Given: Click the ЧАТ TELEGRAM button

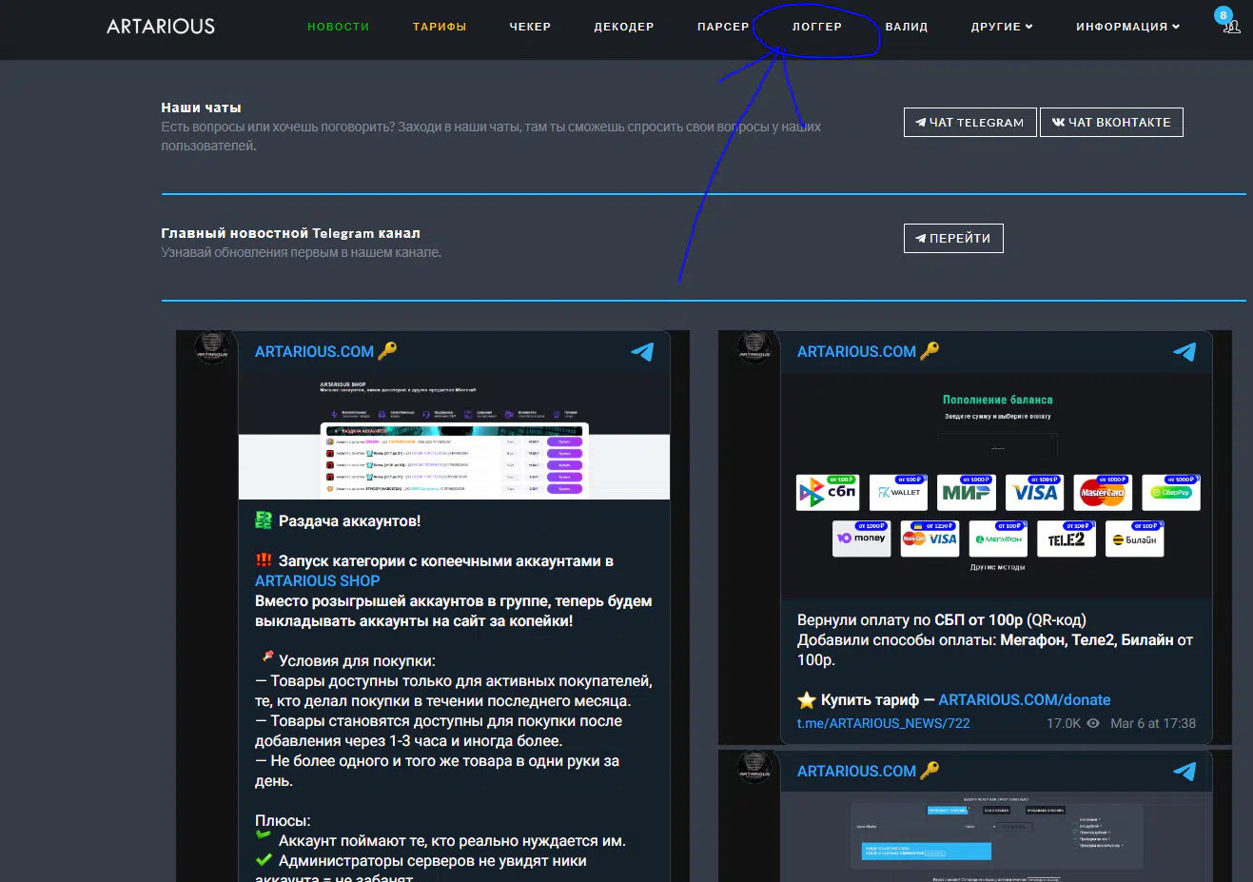Looking at the screenshot, I should 969,122.
